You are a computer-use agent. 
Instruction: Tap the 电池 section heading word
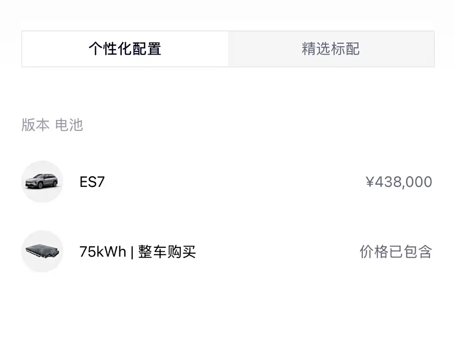(69, 125)
